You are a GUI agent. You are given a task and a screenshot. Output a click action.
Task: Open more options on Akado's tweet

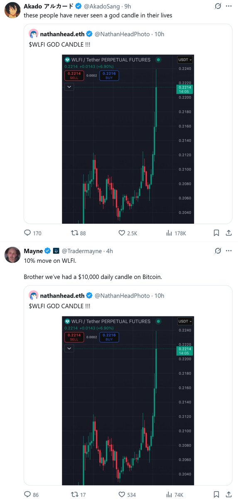(x=229, y=6)
